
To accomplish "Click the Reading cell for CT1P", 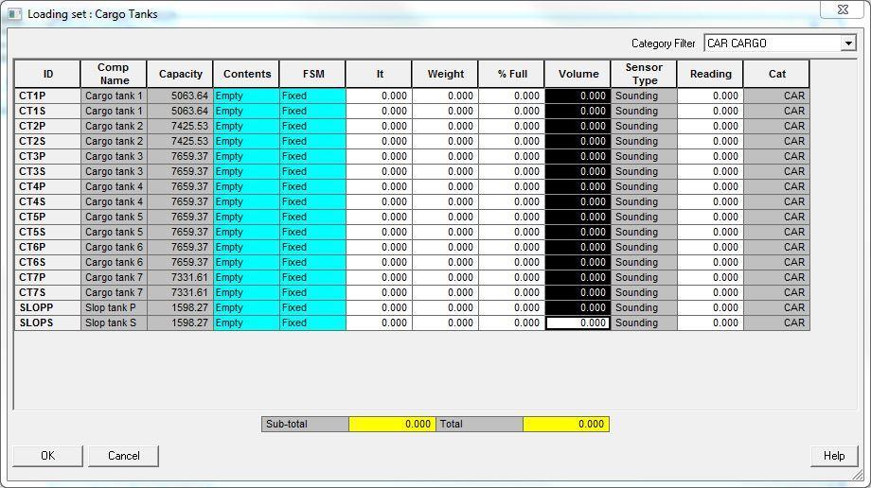I will pyautogui.click(x=710, y=96).
